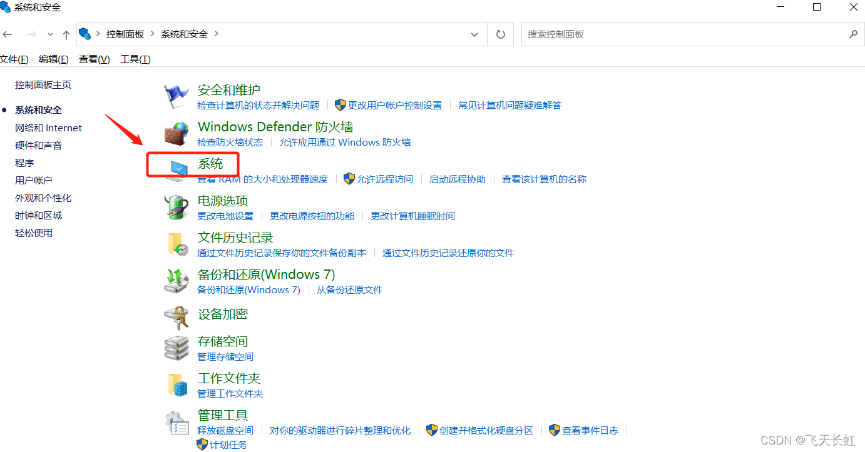Click the search magnifier icon
Image resolution: width=865 pixels, height=452 pixels.
click(x=852, y=34)
